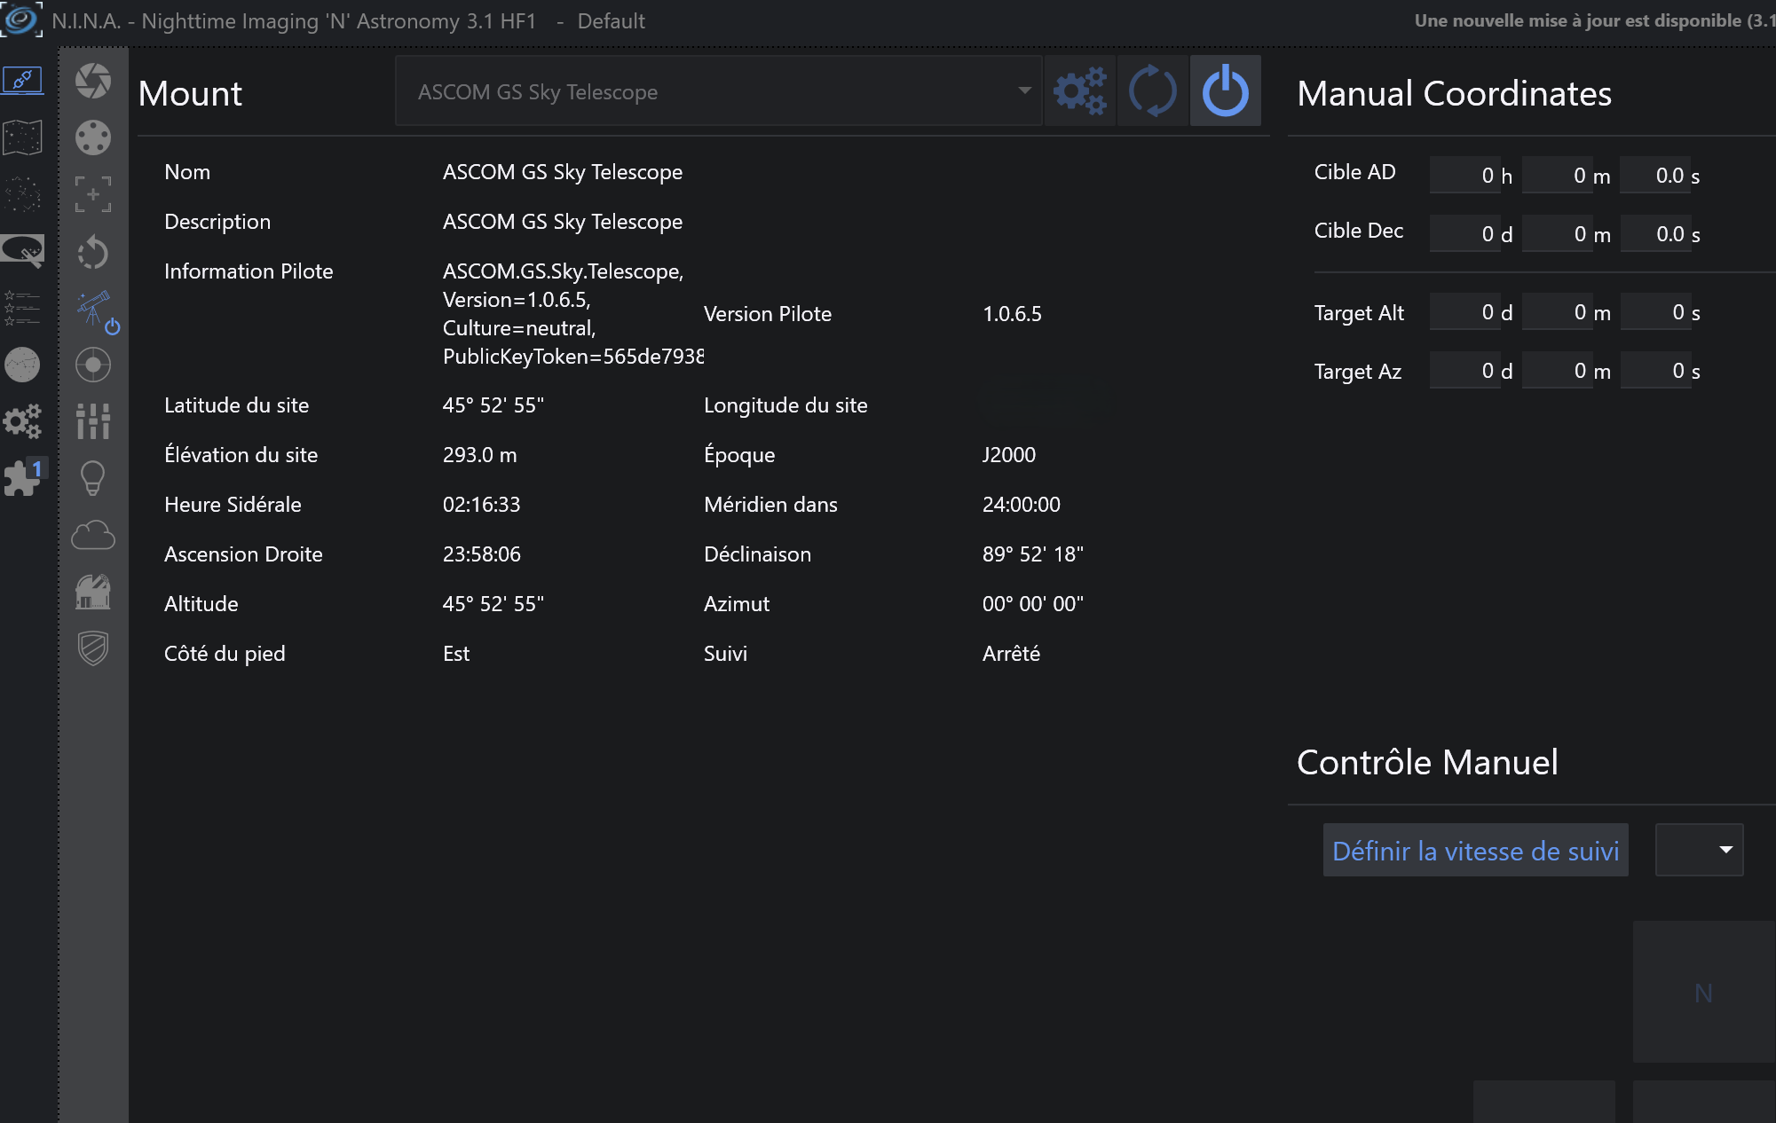This screenshot has height=1123, width=1776.
Task: Rescan devices with refresh button
Action: tap(1152, 91)
